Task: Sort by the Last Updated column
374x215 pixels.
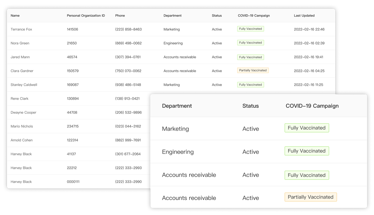Action: (304, 16)
